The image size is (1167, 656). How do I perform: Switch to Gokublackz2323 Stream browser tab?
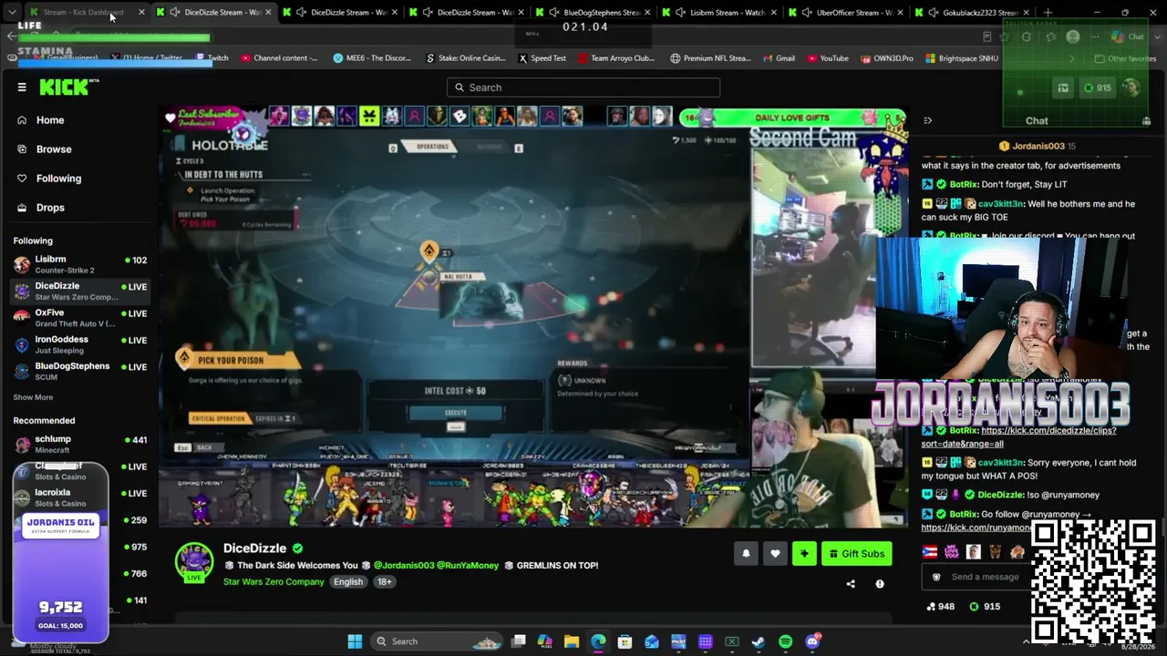972,13
